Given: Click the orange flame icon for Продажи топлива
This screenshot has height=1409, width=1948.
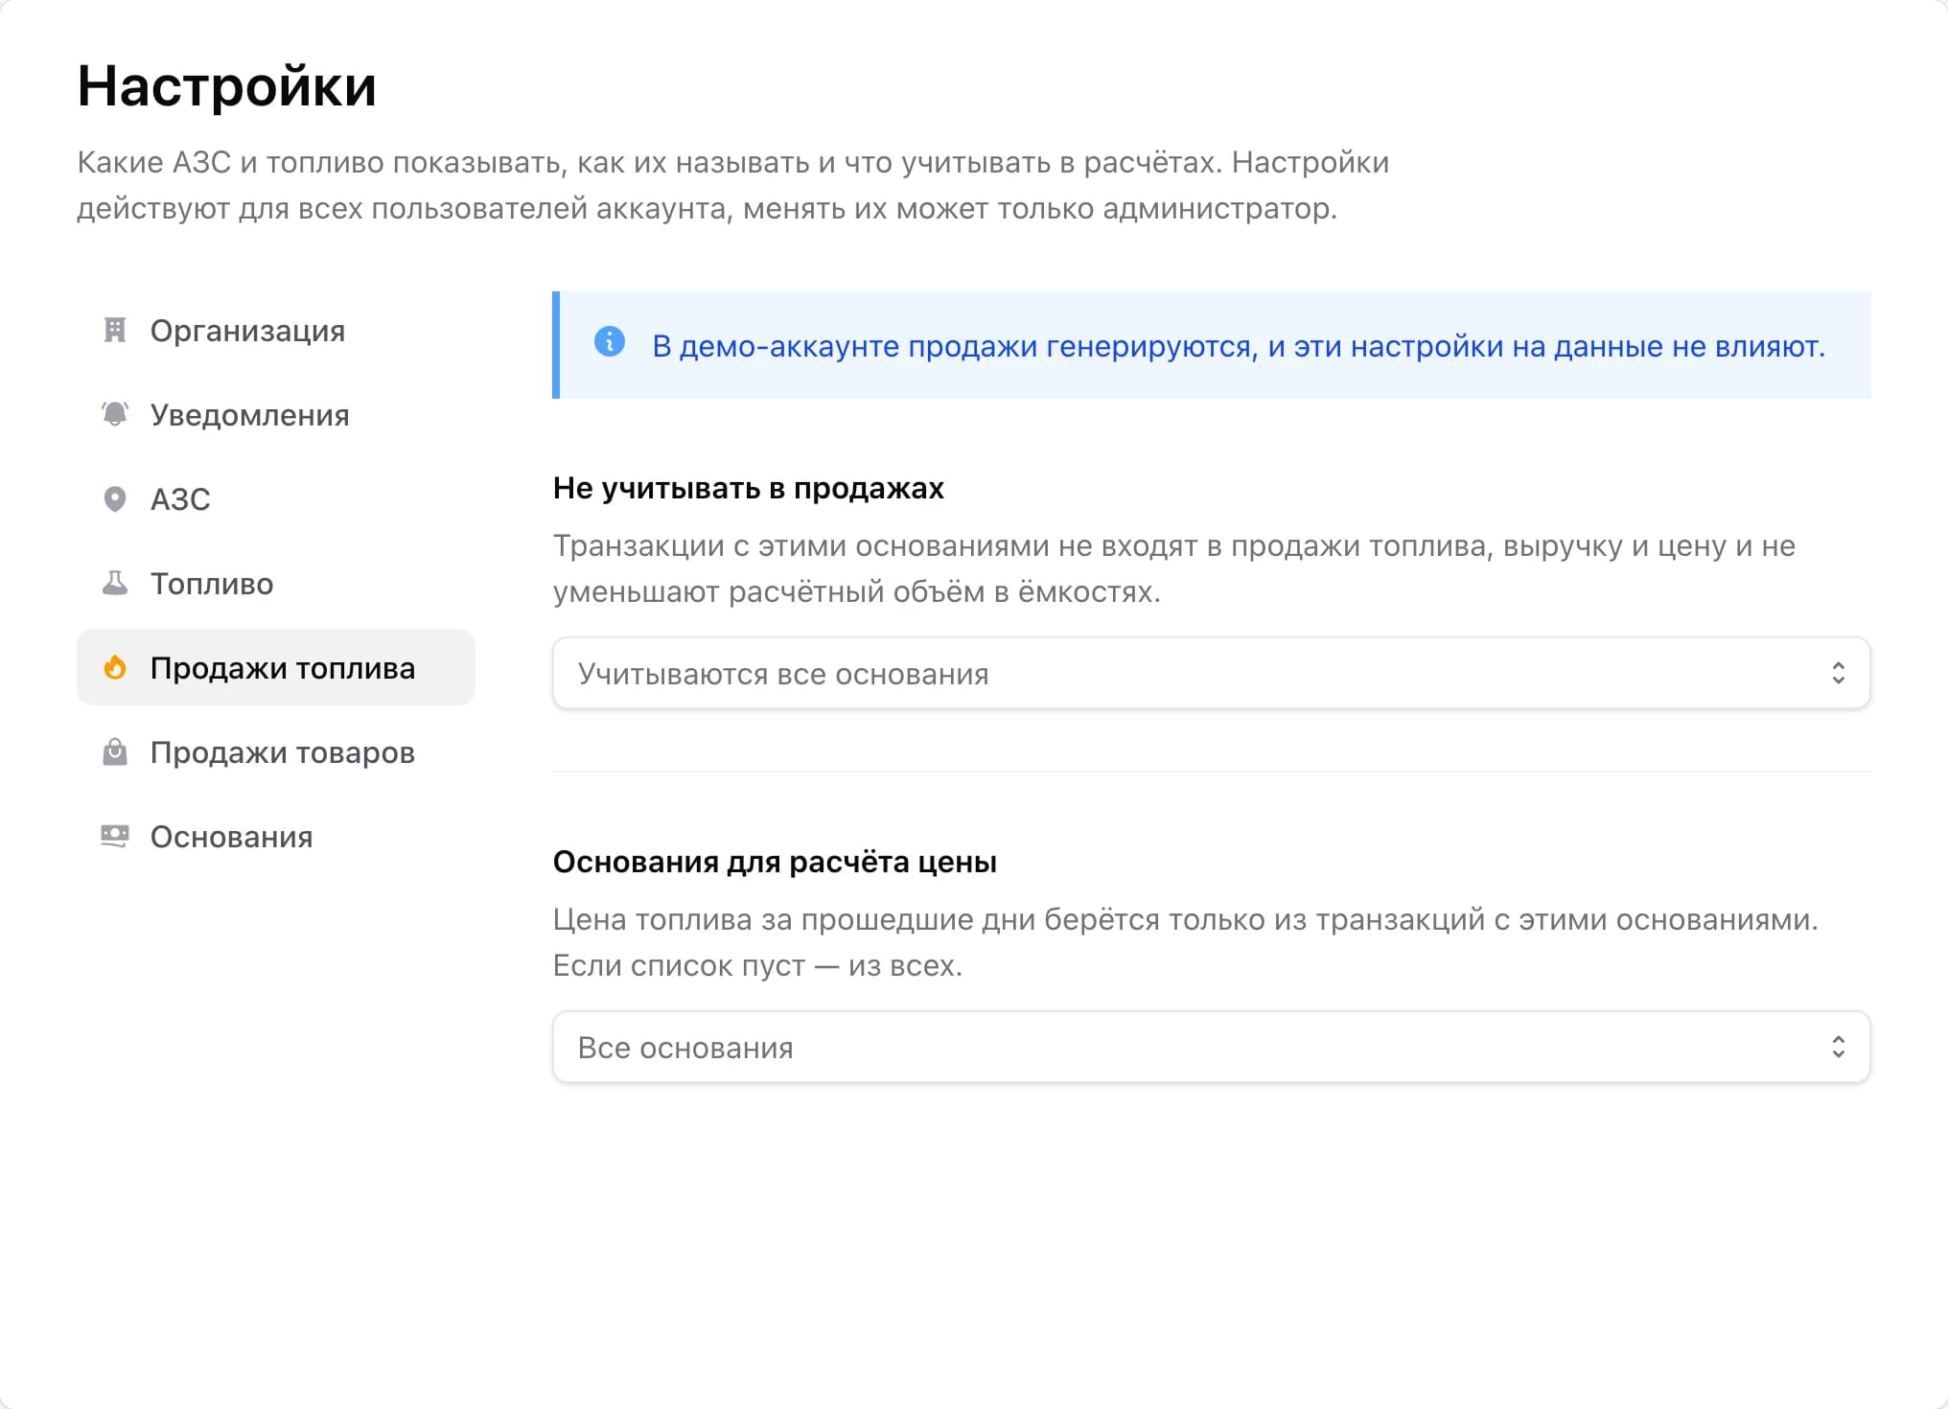Looking at the screenshot, I should pos(115,667).
